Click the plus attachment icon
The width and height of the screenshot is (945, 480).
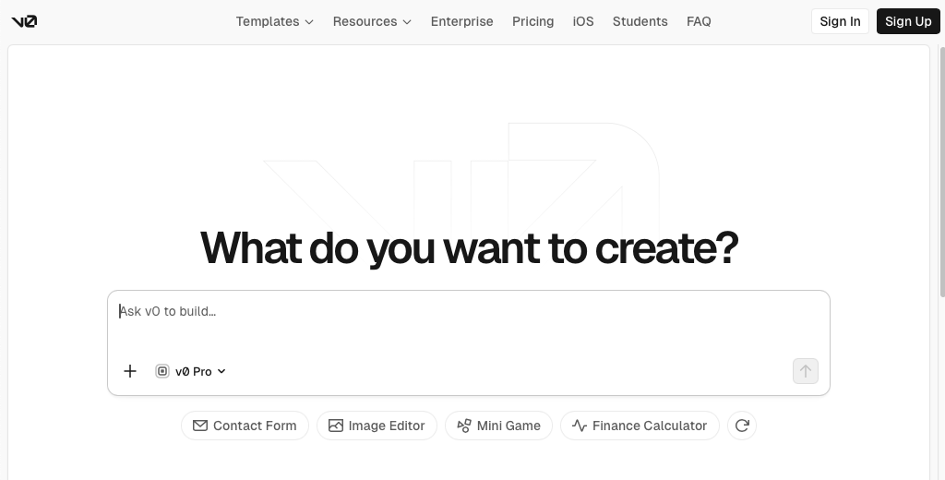[130, 371]
